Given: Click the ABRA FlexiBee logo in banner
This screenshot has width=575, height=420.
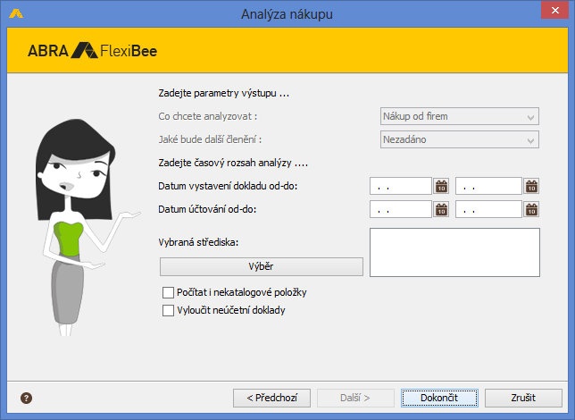Looking at the screenshot, I should 93,51.
